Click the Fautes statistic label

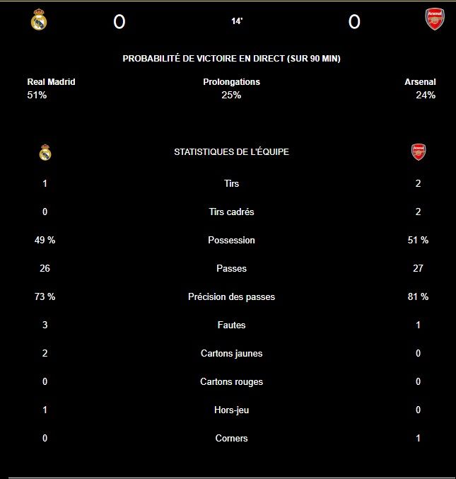coord(231,325)
